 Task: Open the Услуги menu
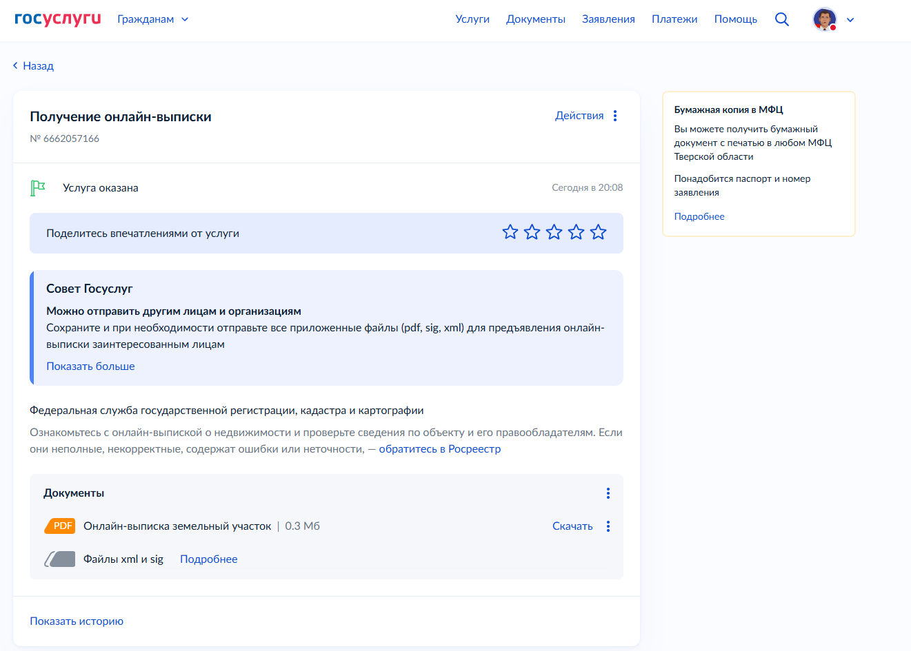pyautogui.click(x=472, y=19)
